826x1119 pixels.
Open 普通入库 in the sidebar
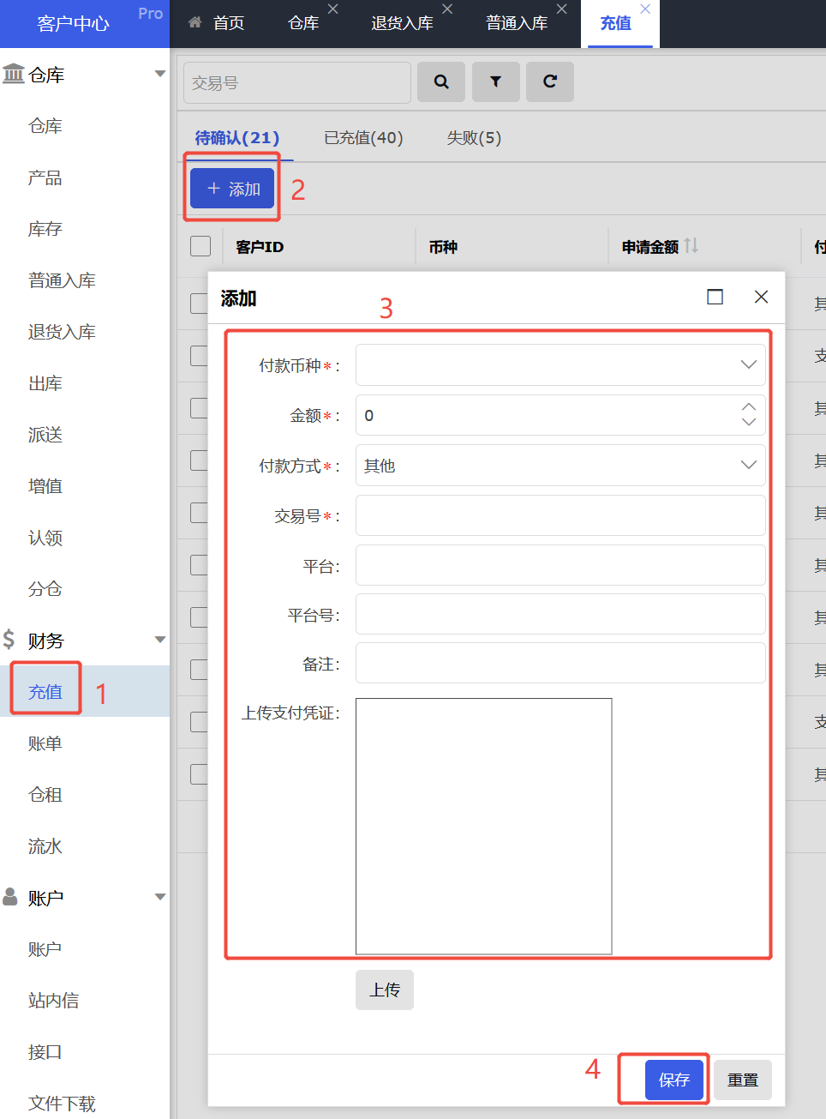point(62,280)
